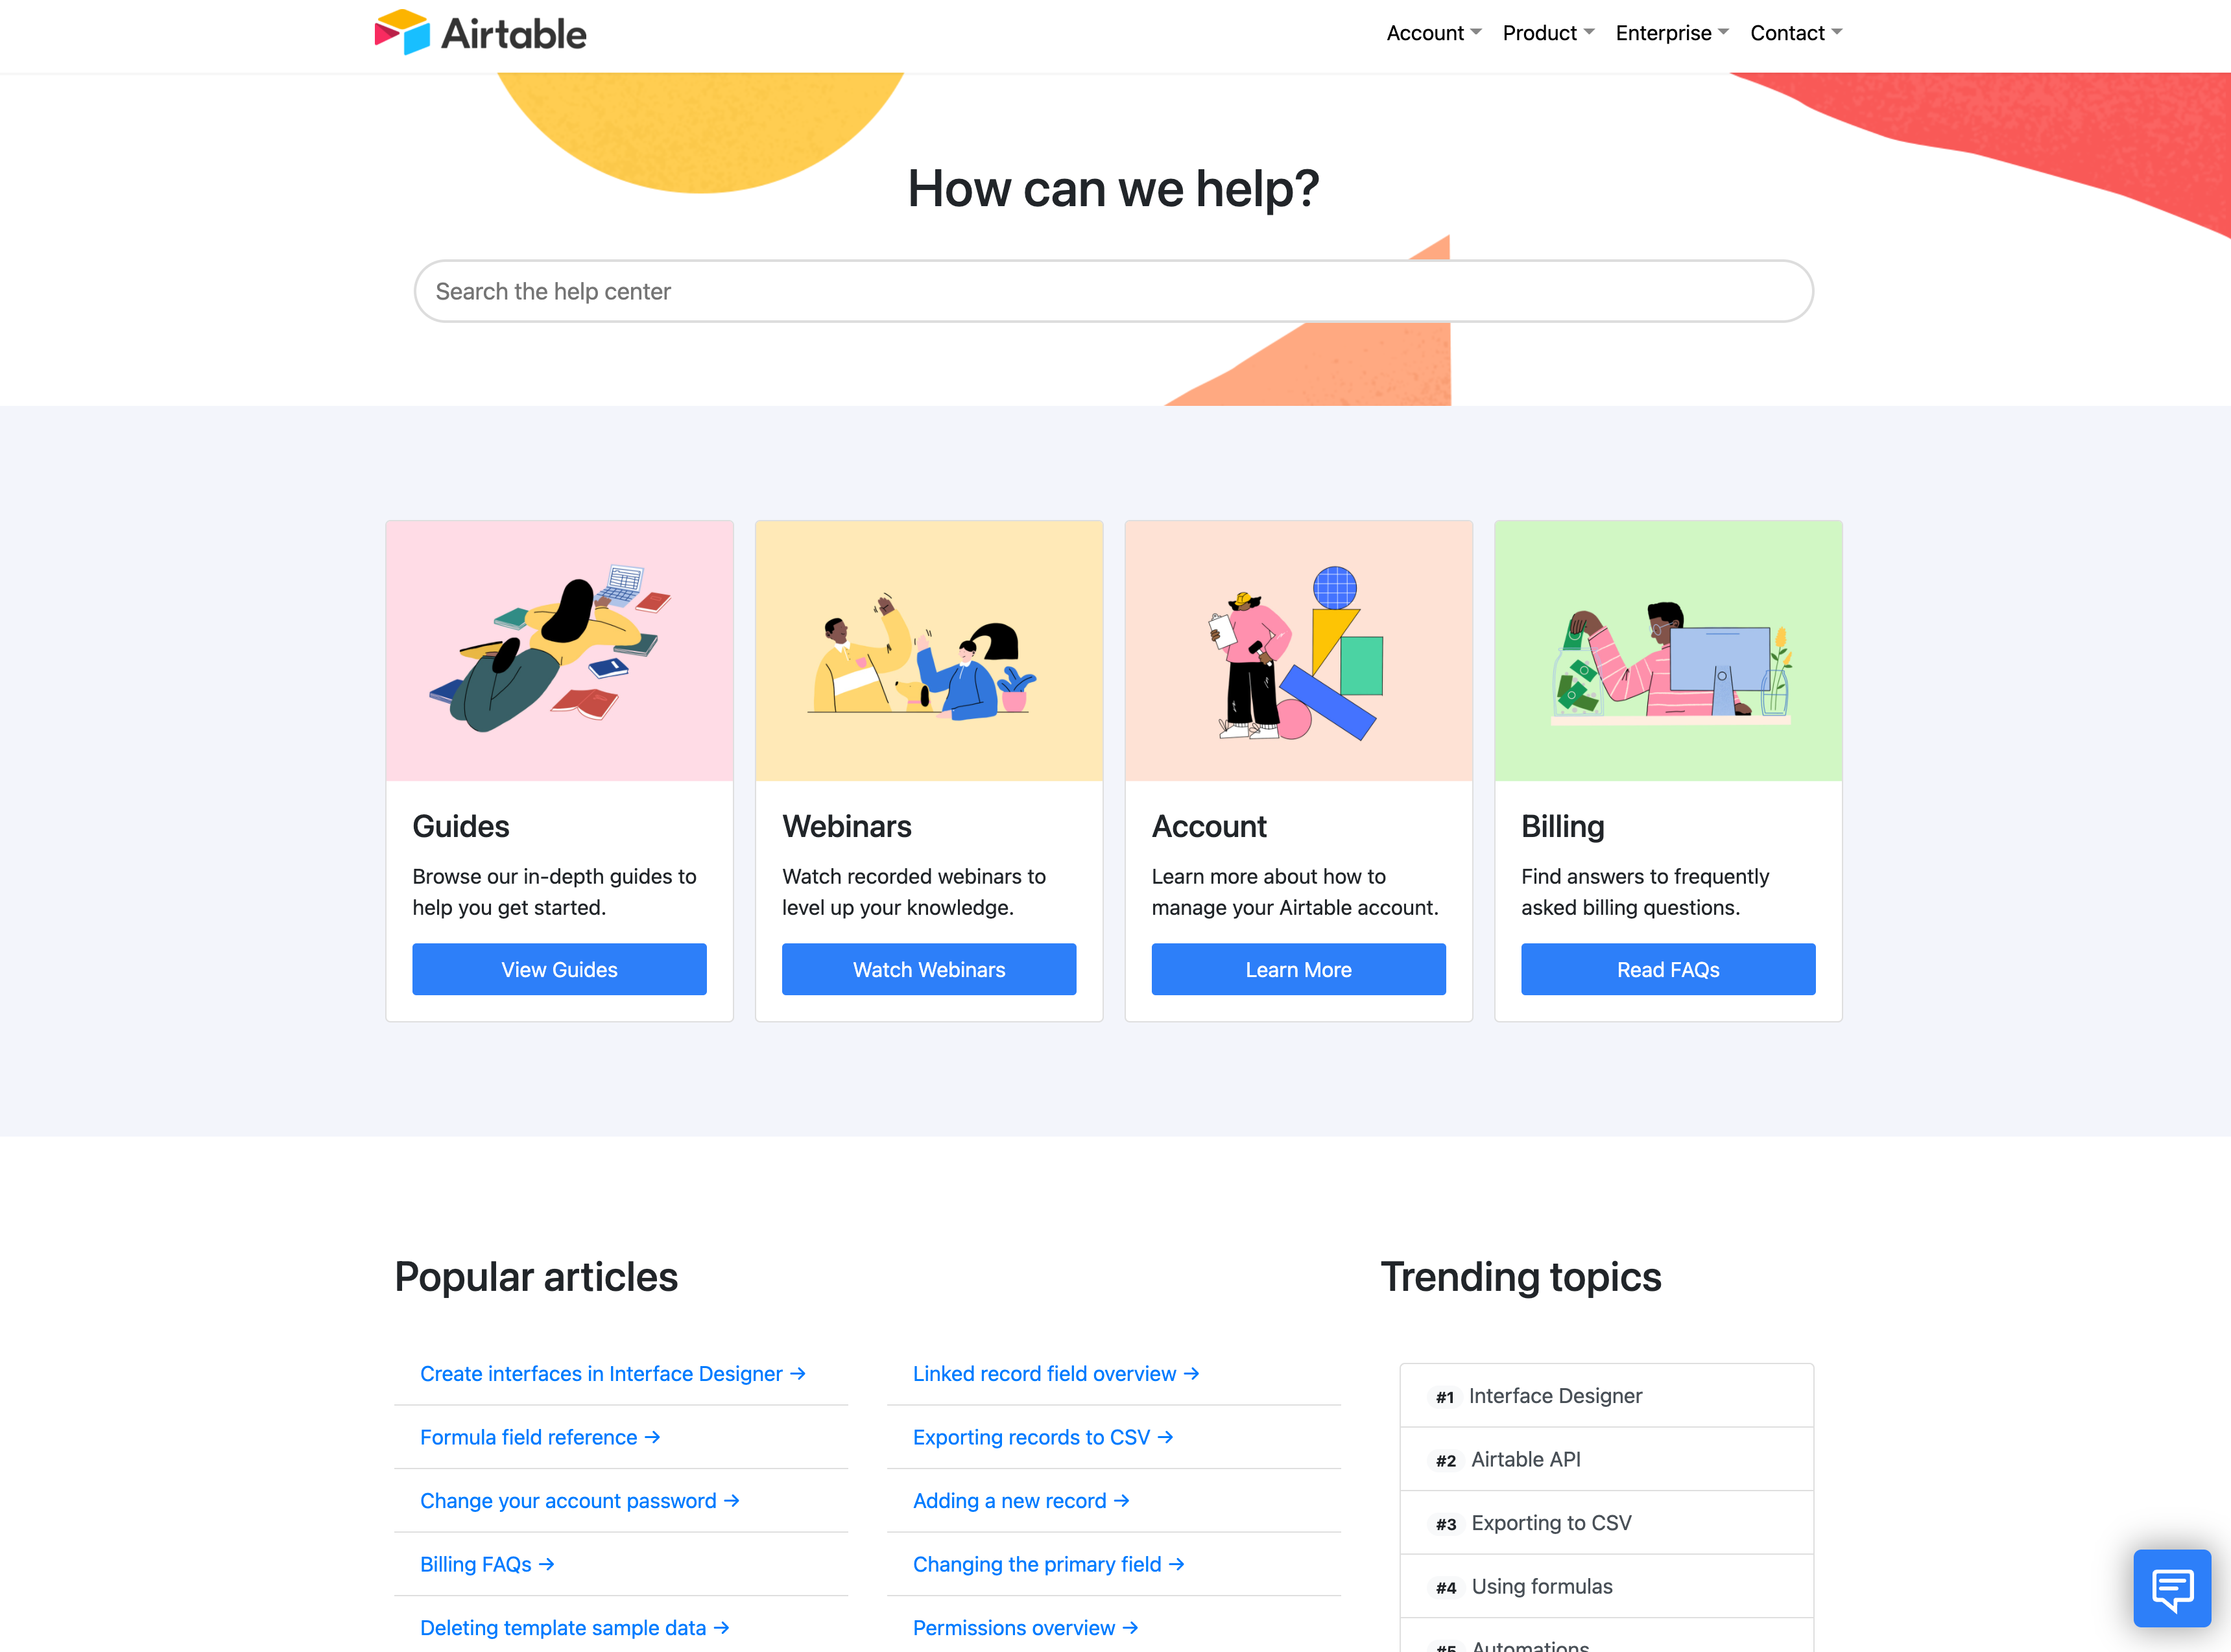
Task: Click Watch Webinars button
Action: coord(929,968)
